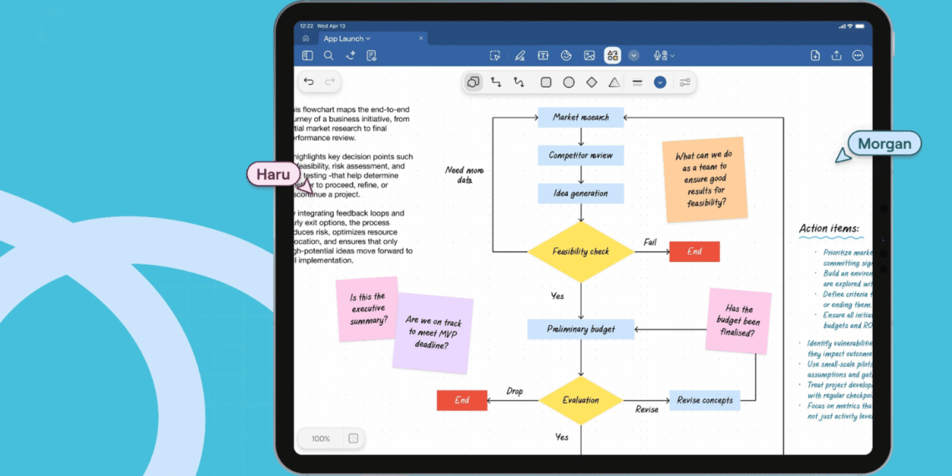
Task: Tap the home icon in the tab bar
Action: (x=306, y=38)
